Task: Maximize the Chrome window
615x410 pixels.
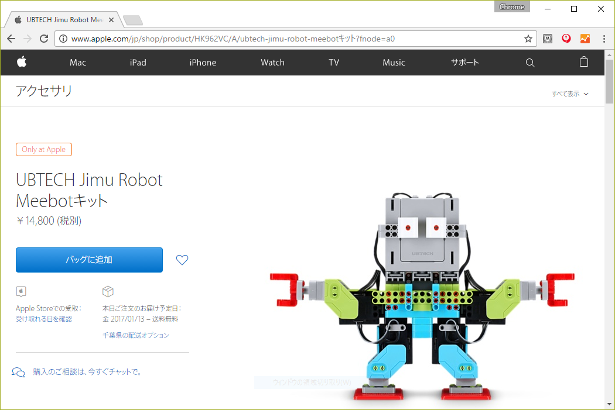Action: (x=574, y=9)
